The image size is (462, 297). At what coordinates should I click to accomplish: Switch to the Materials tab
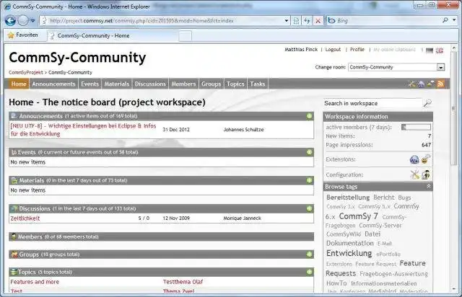[x=117, y=84]
